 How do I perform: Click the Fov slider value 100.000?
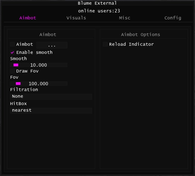click(38, 84)
